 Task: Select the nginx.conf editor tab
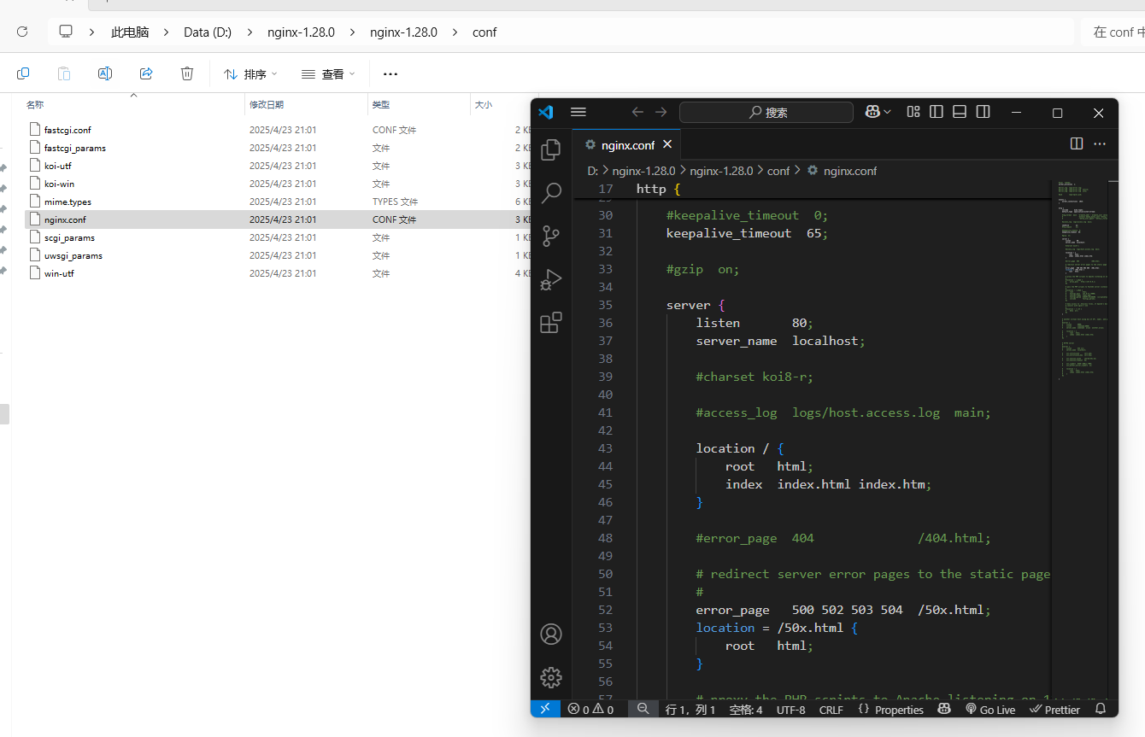(x=626, y=144)
